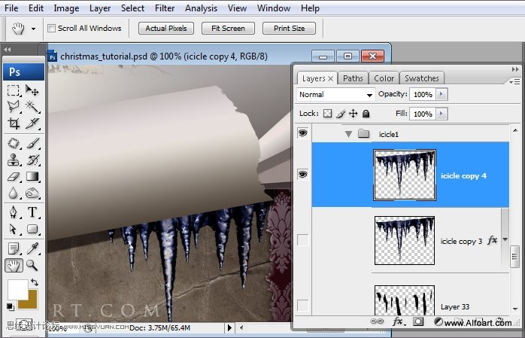Switch to the Paths tab
The width and height of the screenshot is (525, 338).
coord(353,78)
